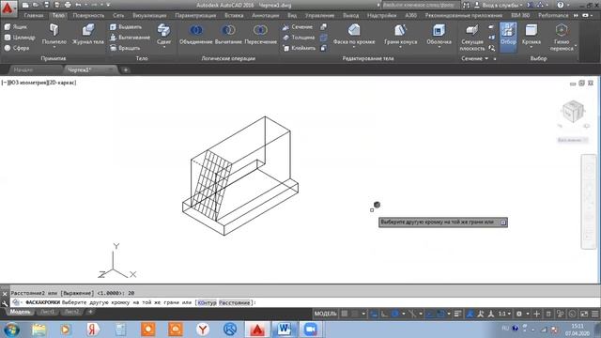Select the Thicken (Толщина) tool
This screenshot has height=338, width=601.
click(299, 38)
